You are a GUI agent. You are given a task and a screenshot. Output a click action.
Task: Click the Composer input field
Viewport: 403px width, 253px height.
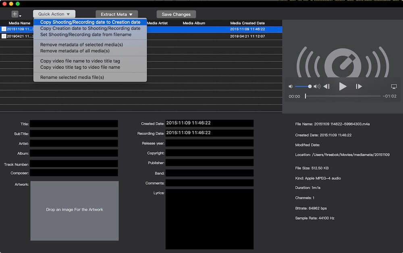coord(74,173)
